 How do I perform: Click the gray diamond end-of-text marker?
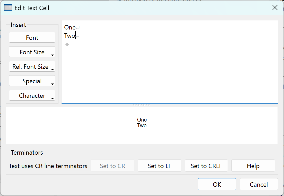(x=67, y=44)
